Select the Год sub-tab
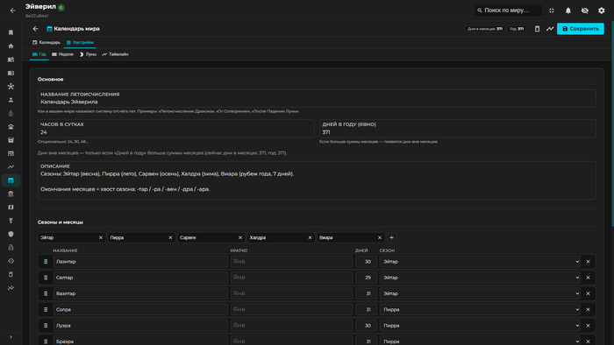614x345 pixels. (39, 54)
